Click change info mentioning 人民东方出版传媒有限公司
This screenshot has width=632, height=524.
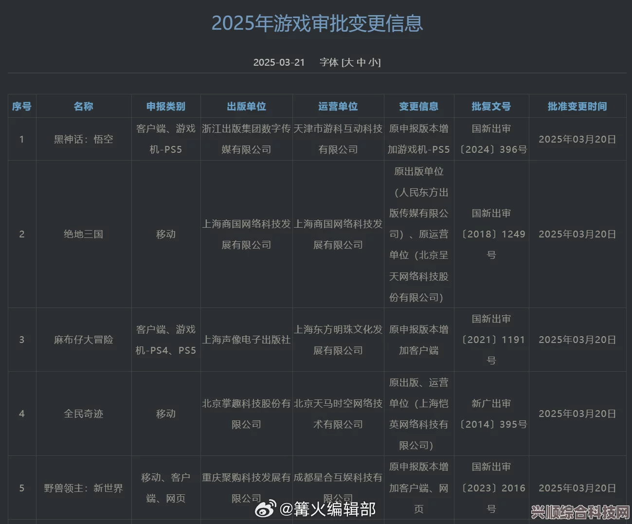tap(419, 234)
